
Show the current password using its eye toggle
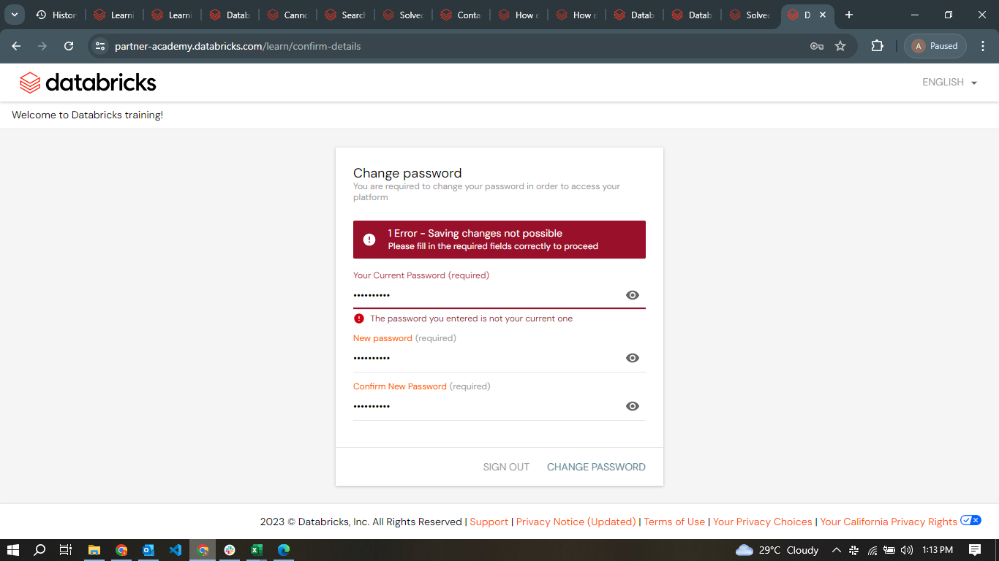tap(632, 295)
